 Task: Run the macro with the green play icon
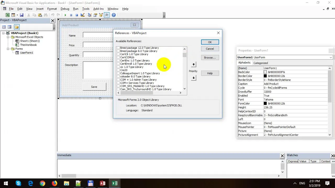65,15
